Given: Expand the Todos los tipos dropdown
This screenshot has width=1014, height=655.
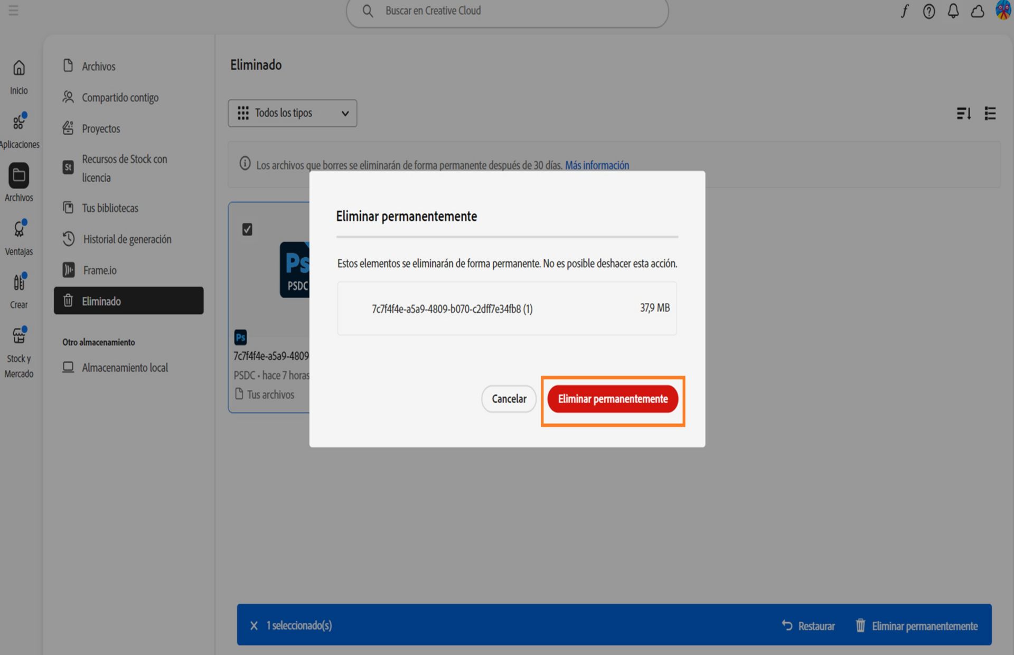Looking at the screenshot, I should [x=292, y=113].
